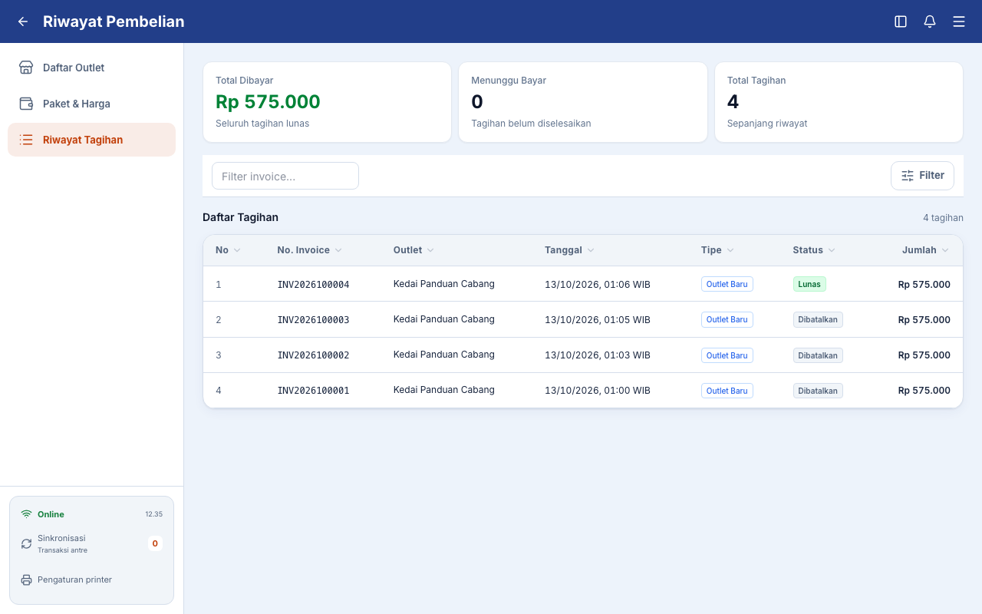Viewport: 982px width, 614px height.
Task: Click Outlet Baru tag for INV2026100002
Action: pyautogui.click(x=727, y=355)
